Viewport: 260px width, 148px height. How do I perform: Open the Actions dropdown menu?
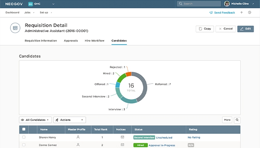click(x=69, y=120)
